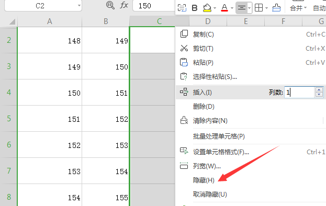
Task: Click cell B5 containing 152
Action: pyautogui.click(x=106, y=118)
